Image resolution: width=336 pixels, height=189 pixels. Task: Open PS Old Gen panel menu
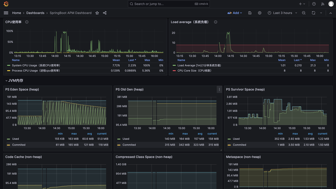tap(219, 90)
